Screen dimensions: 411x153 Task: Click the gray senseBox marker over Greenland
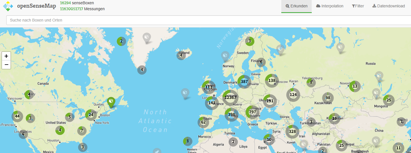pyautogui.click(x=147, y=38)
